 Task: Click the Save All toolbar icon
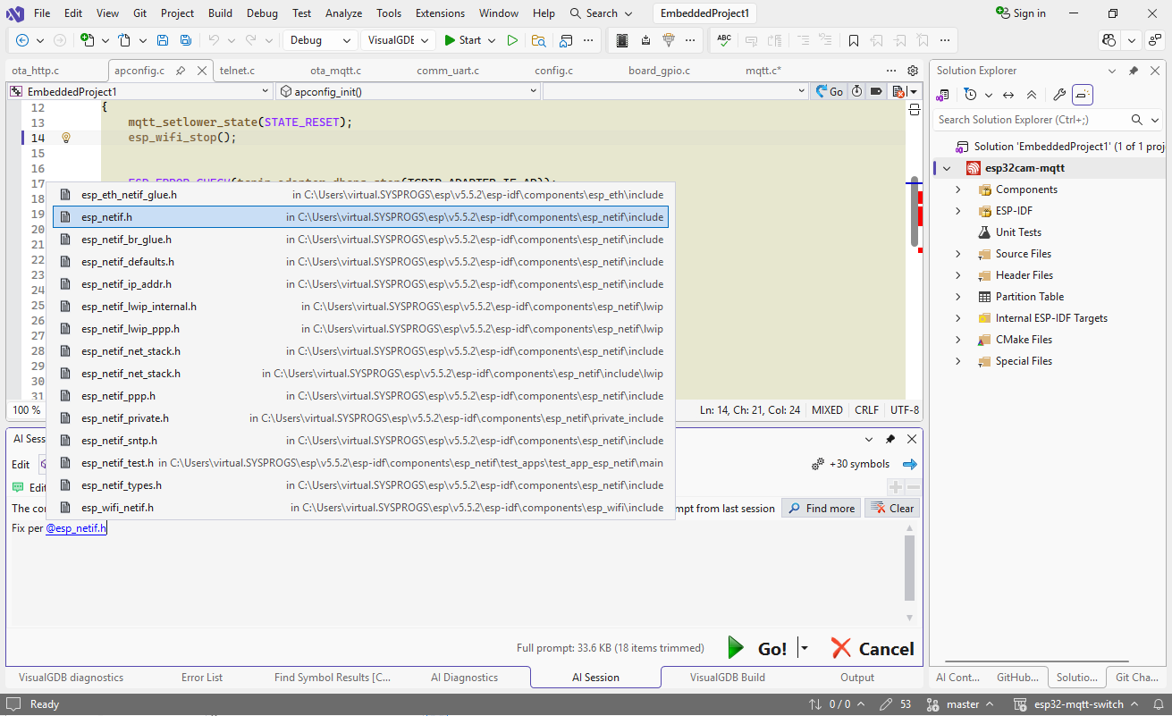[x=185, y=40]
